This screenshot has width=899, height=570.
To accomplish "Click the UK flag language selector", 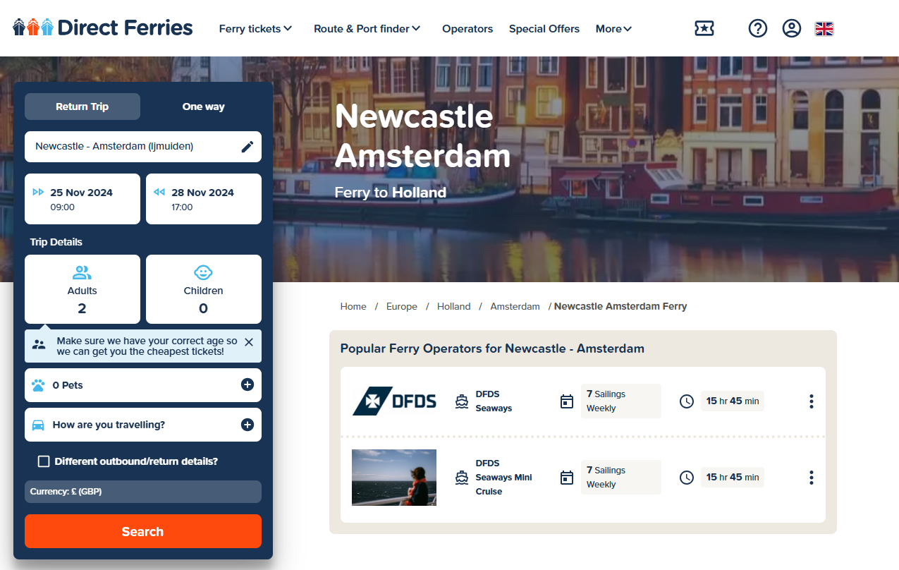I will coord(824,28).
